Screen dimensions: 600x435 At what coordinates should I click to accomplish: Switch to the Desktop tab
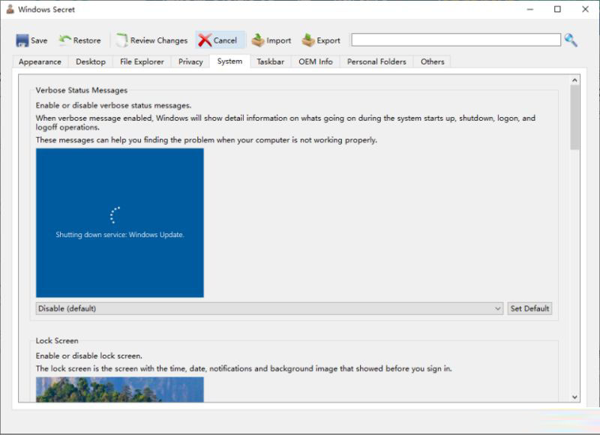point(91,61)
